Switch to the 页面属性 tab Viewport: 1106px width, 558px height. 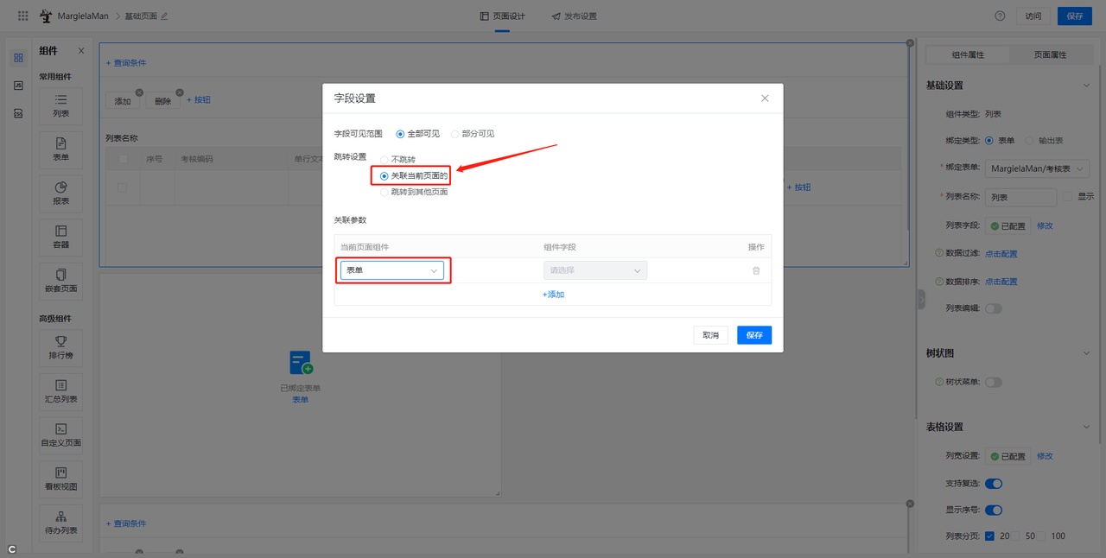[1050, 54]
